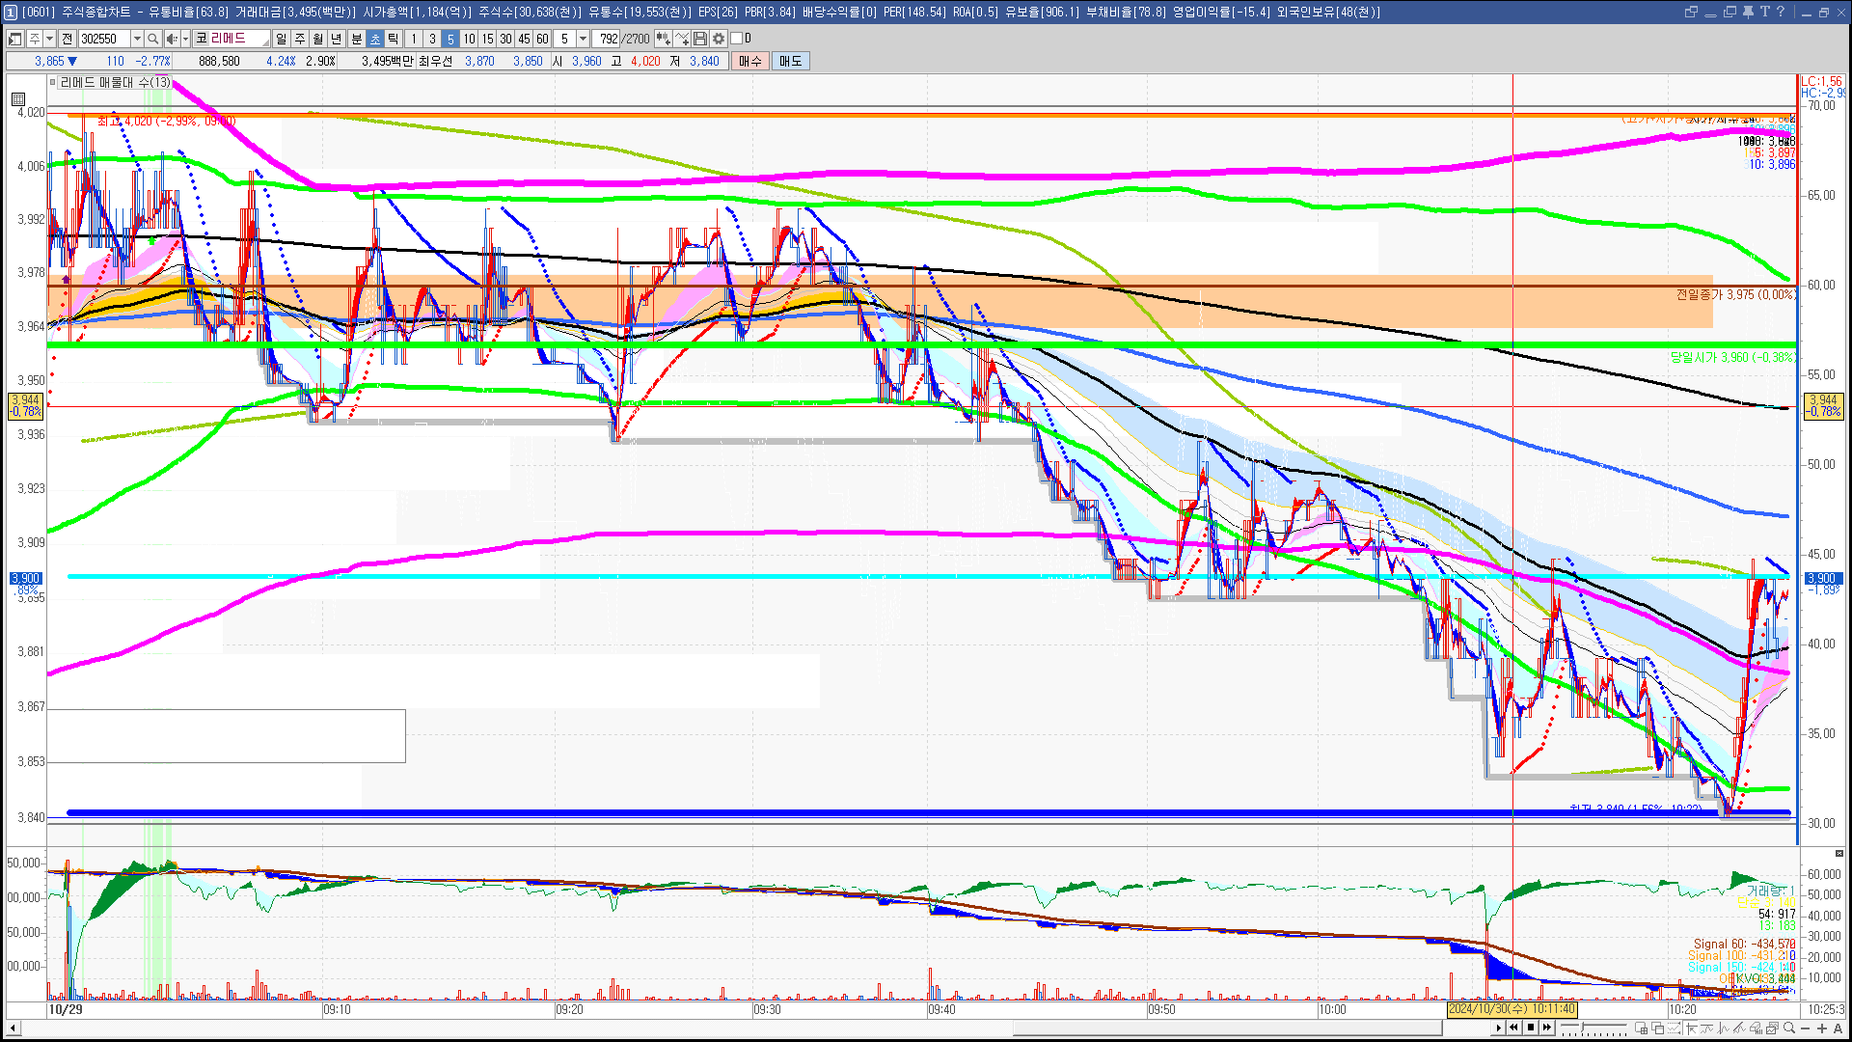Click the bottom zoom magnifier icon

click(x=1789, y=1028)
